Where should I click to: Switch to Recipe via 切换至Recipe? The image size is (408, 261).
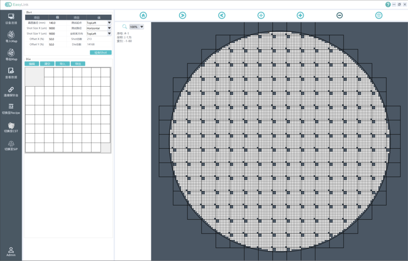coord(11,109)
